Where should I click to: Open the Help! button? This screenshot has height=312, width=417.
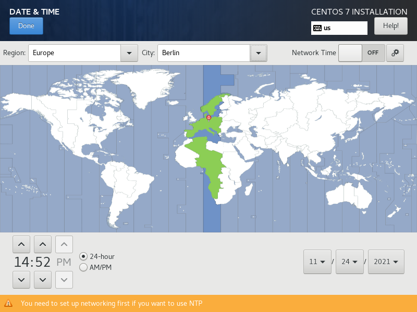pyautogui.click(x=390, y=25)
